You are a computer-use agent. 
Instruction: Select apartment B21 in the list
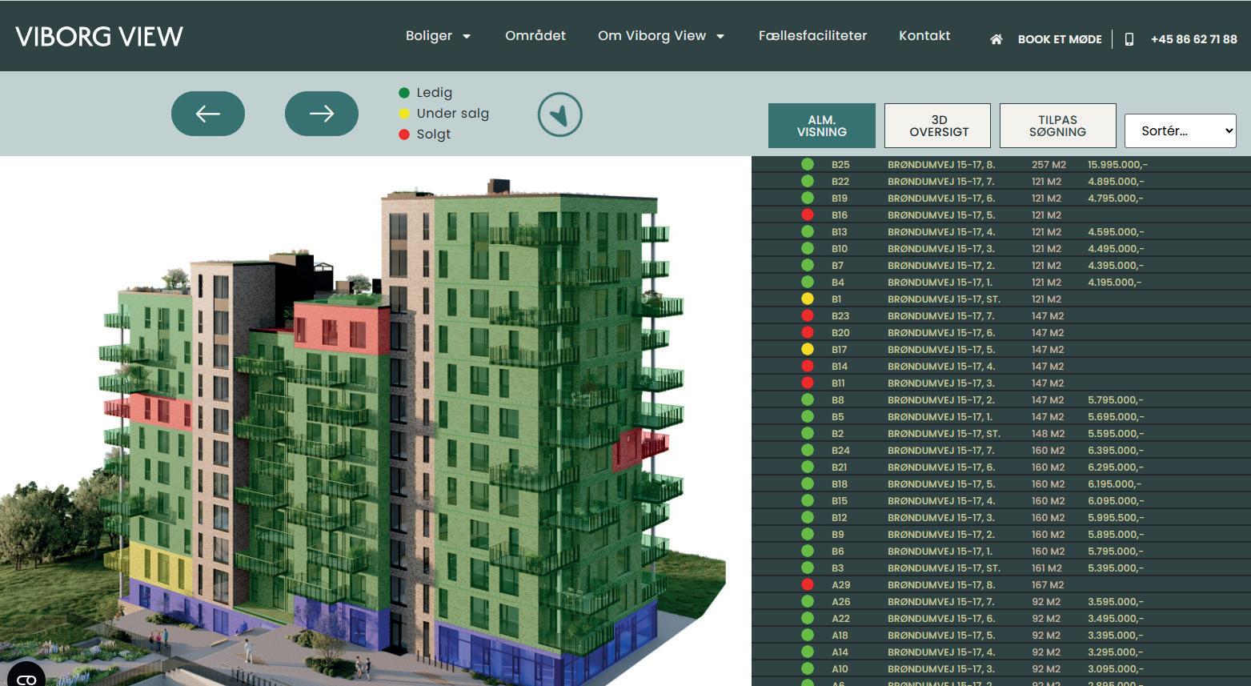coord(1001,467)
